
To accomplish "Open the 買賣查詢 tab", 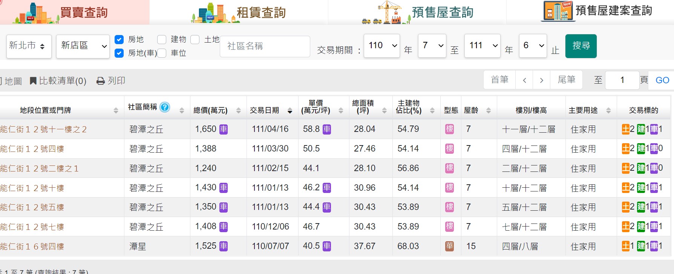I will click(x=75, y=12).
